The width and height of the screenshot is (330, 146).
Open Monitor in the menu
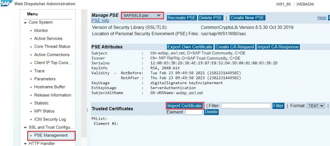[41, 31]
